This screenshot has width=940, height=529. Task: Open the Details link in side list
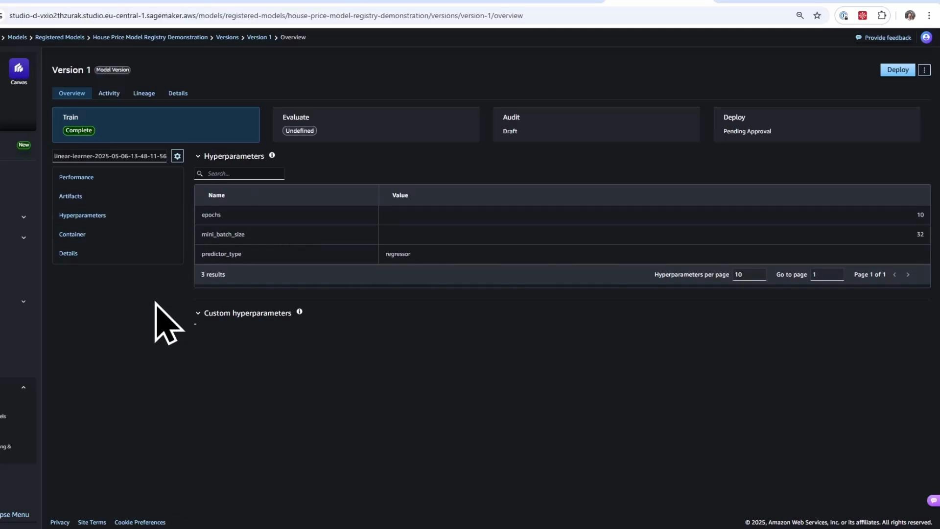pos(69,254)
